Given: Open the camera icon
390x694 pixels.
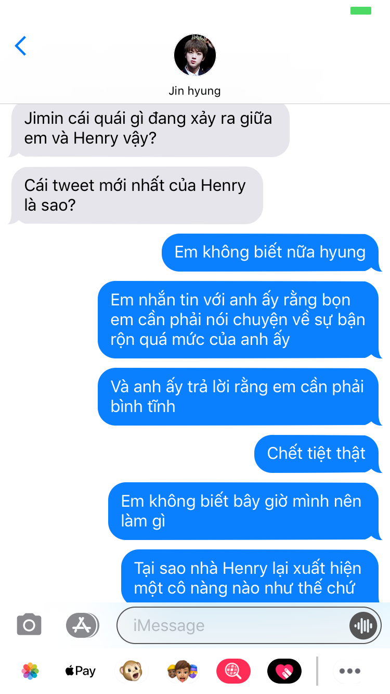Looking at the screenshot, I should [x=29, y=625].
